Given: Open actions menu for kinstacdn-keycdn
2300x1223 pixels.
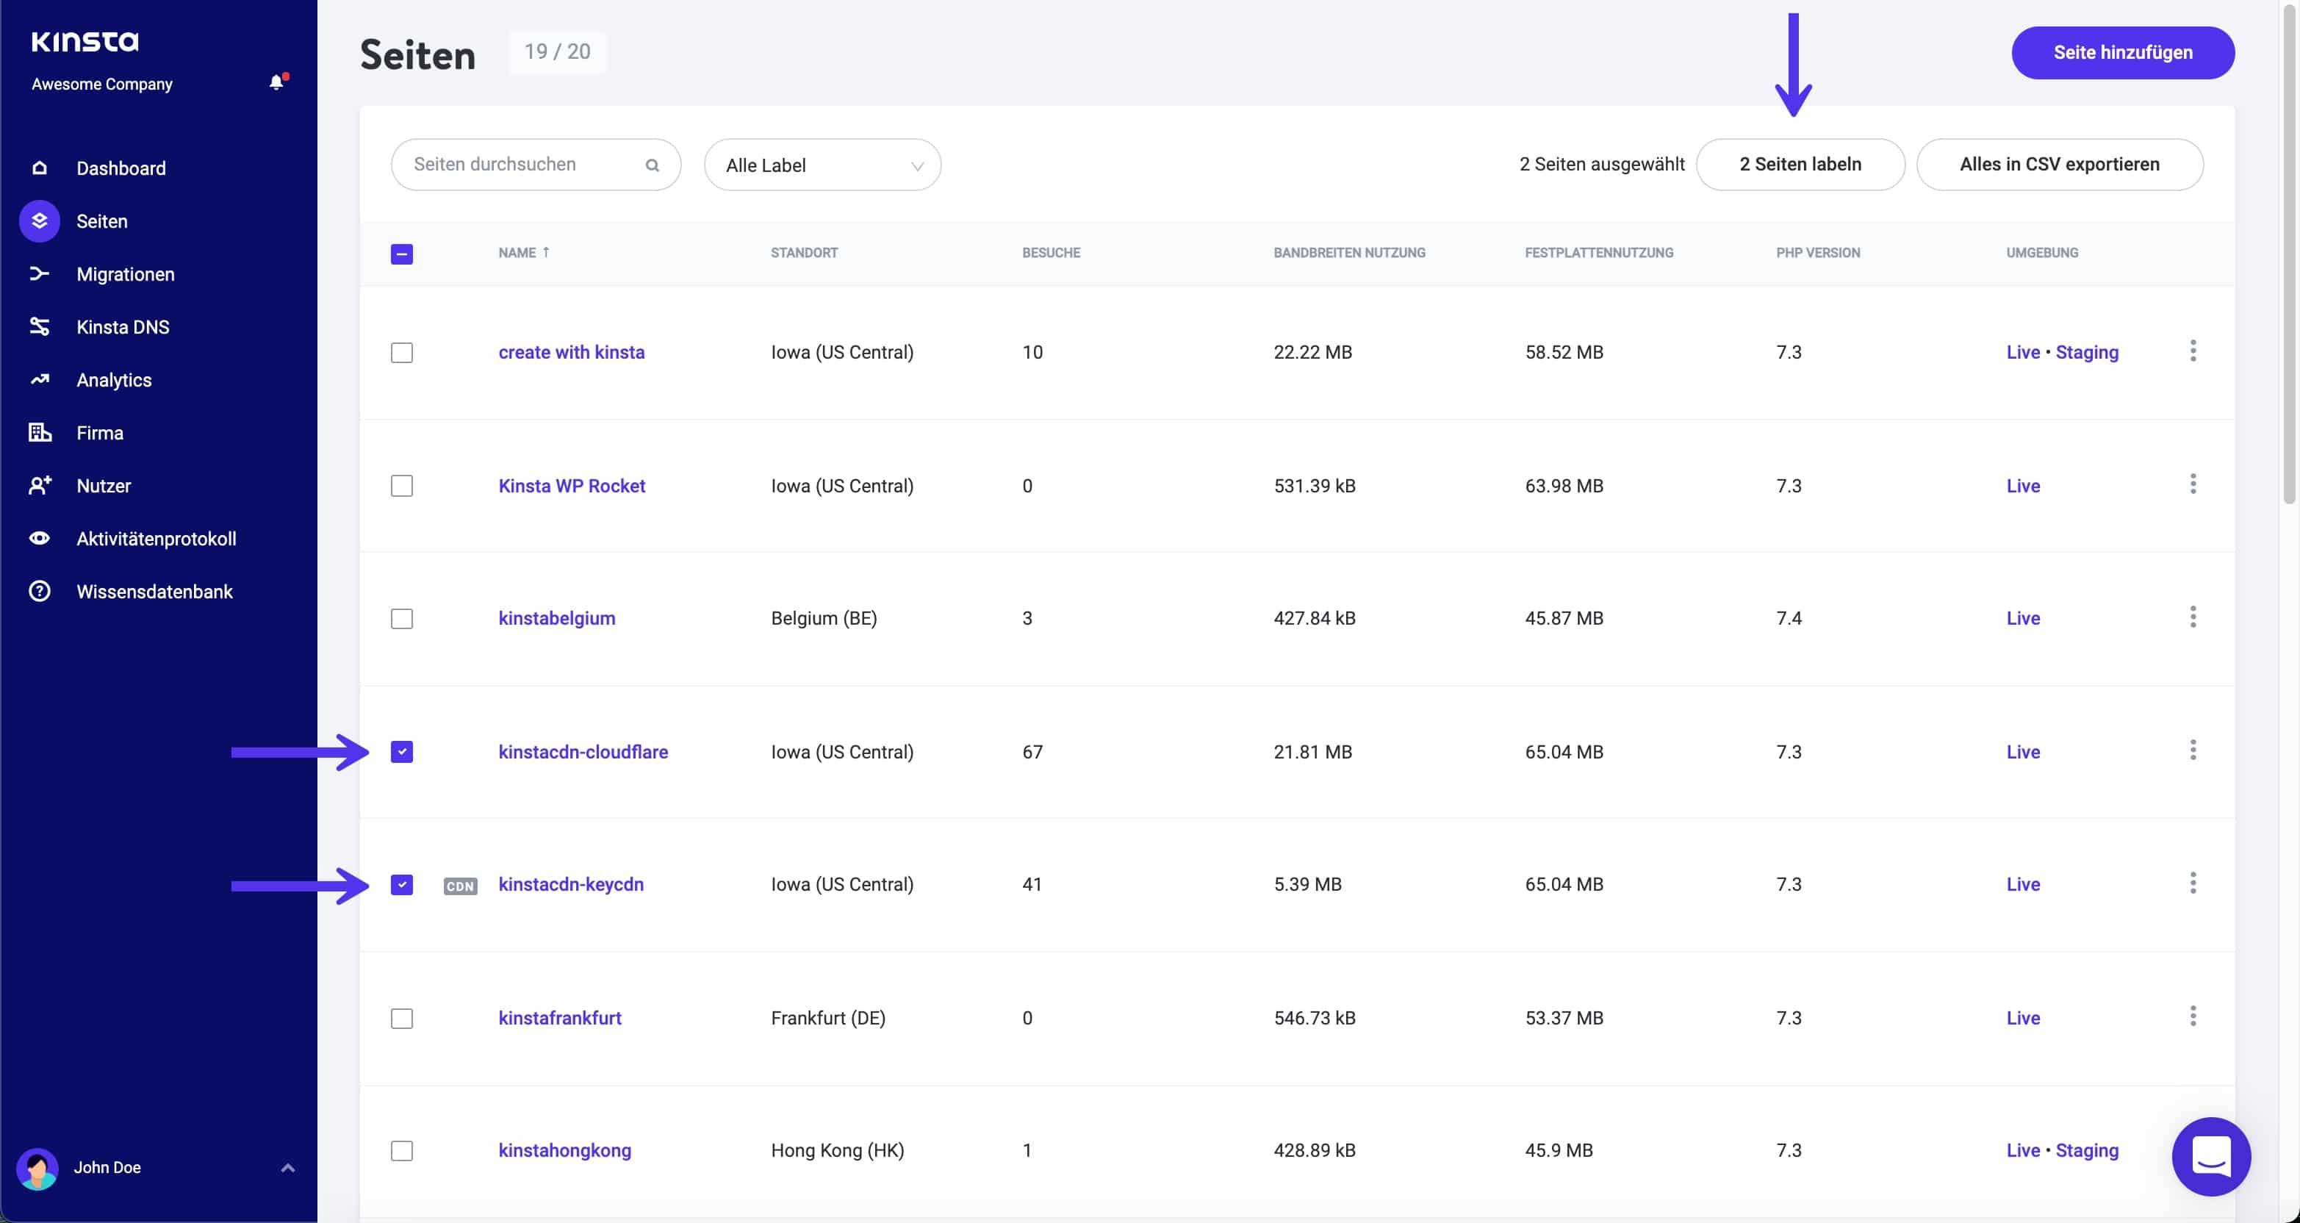Looking at the screenshot, I should click(x=2193, y=883).
